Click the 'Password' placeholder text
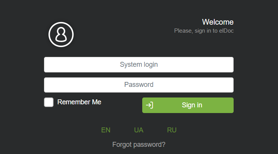 (139, 85)
